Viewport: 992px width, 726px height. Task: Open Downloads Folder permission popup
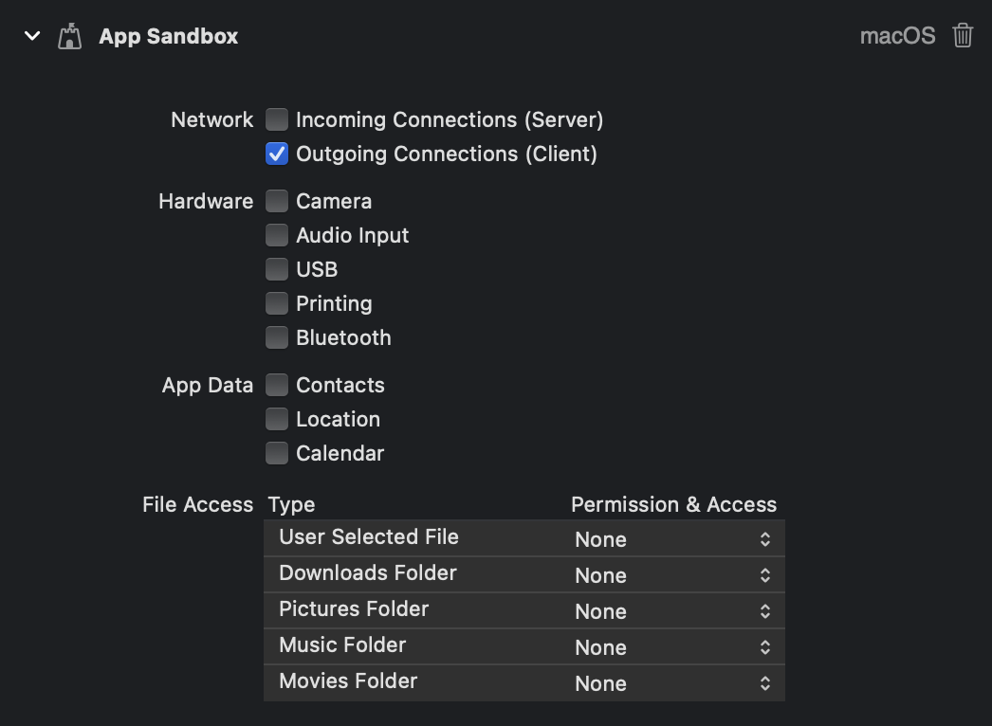[x=673, y=575]
